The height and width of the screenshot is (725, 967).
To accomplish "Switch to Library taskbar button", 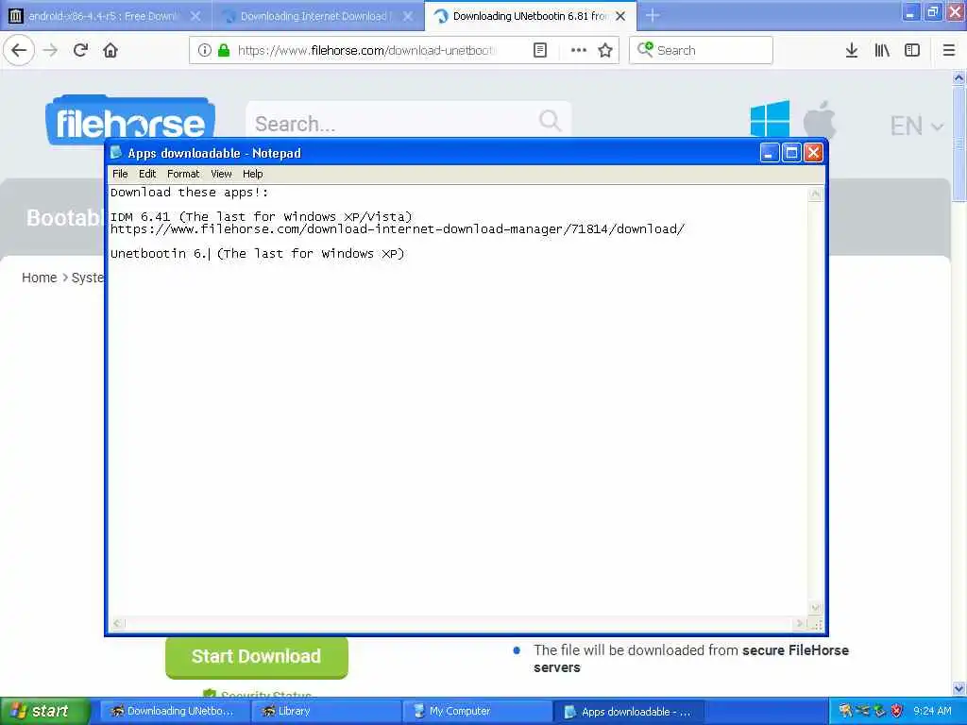I will [326, 711].
